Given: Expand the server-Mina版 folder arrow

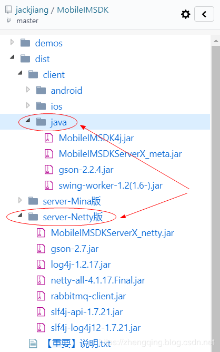Looking at the screenshot, I should (20, 200).
